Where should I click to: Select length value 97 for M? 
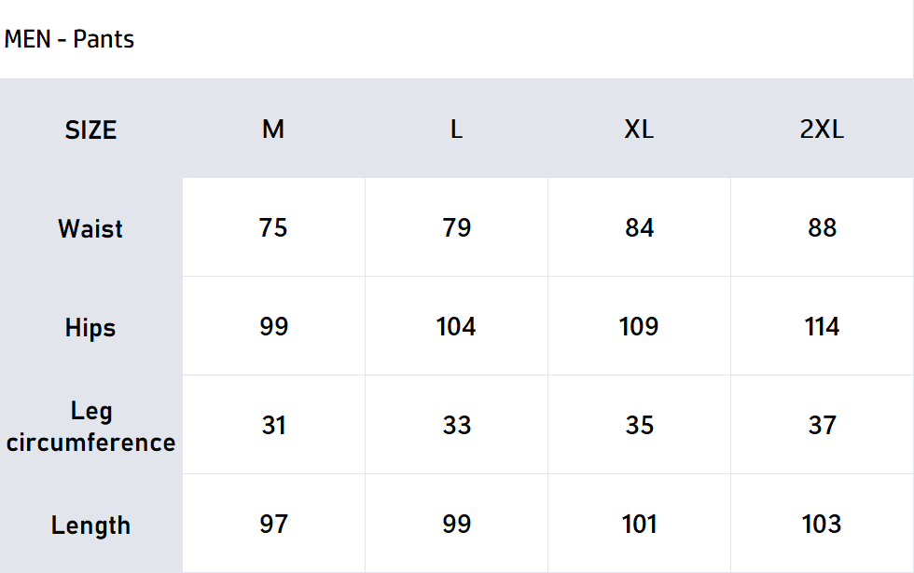pos(273,525)
